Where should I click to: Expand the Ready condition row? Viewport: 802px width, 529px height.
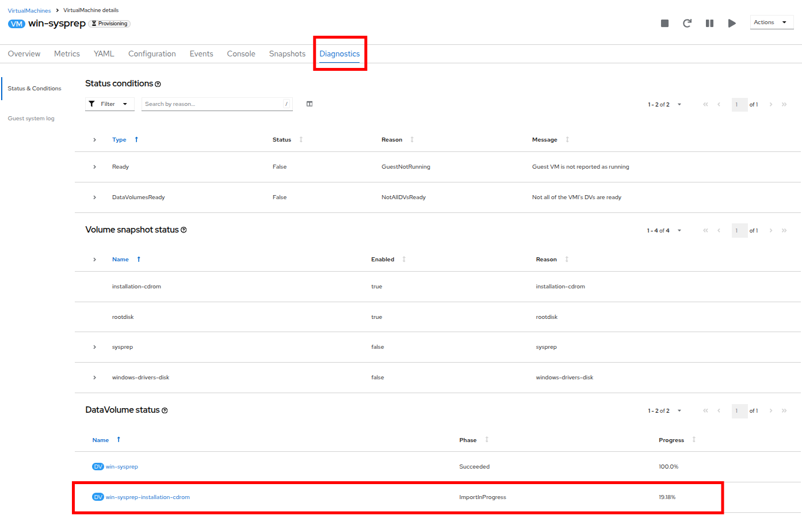coord(95,167)
